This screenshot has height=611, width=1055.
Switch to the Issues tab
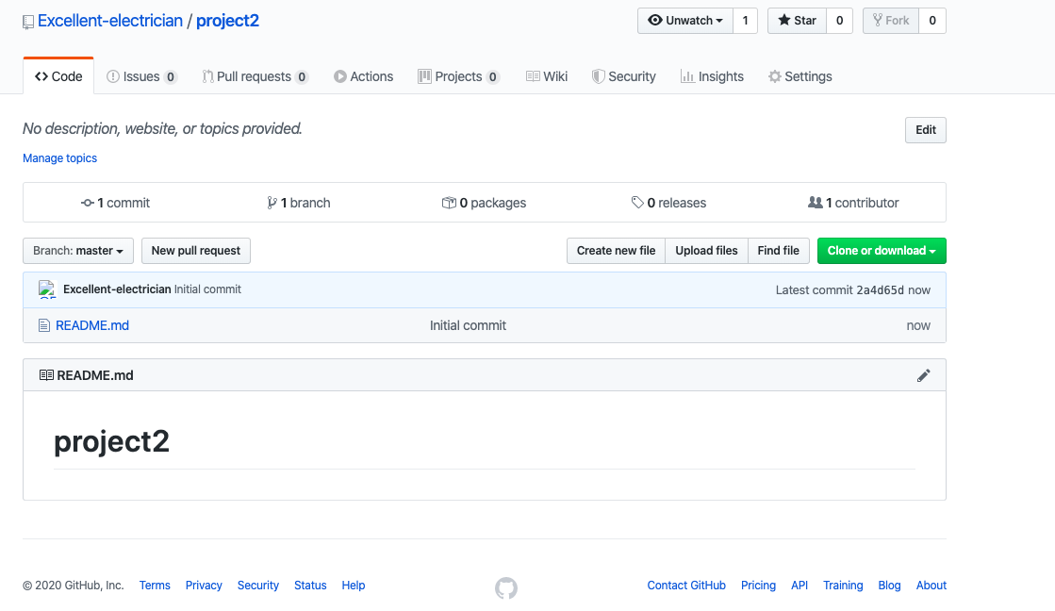[x=142, y=76]
